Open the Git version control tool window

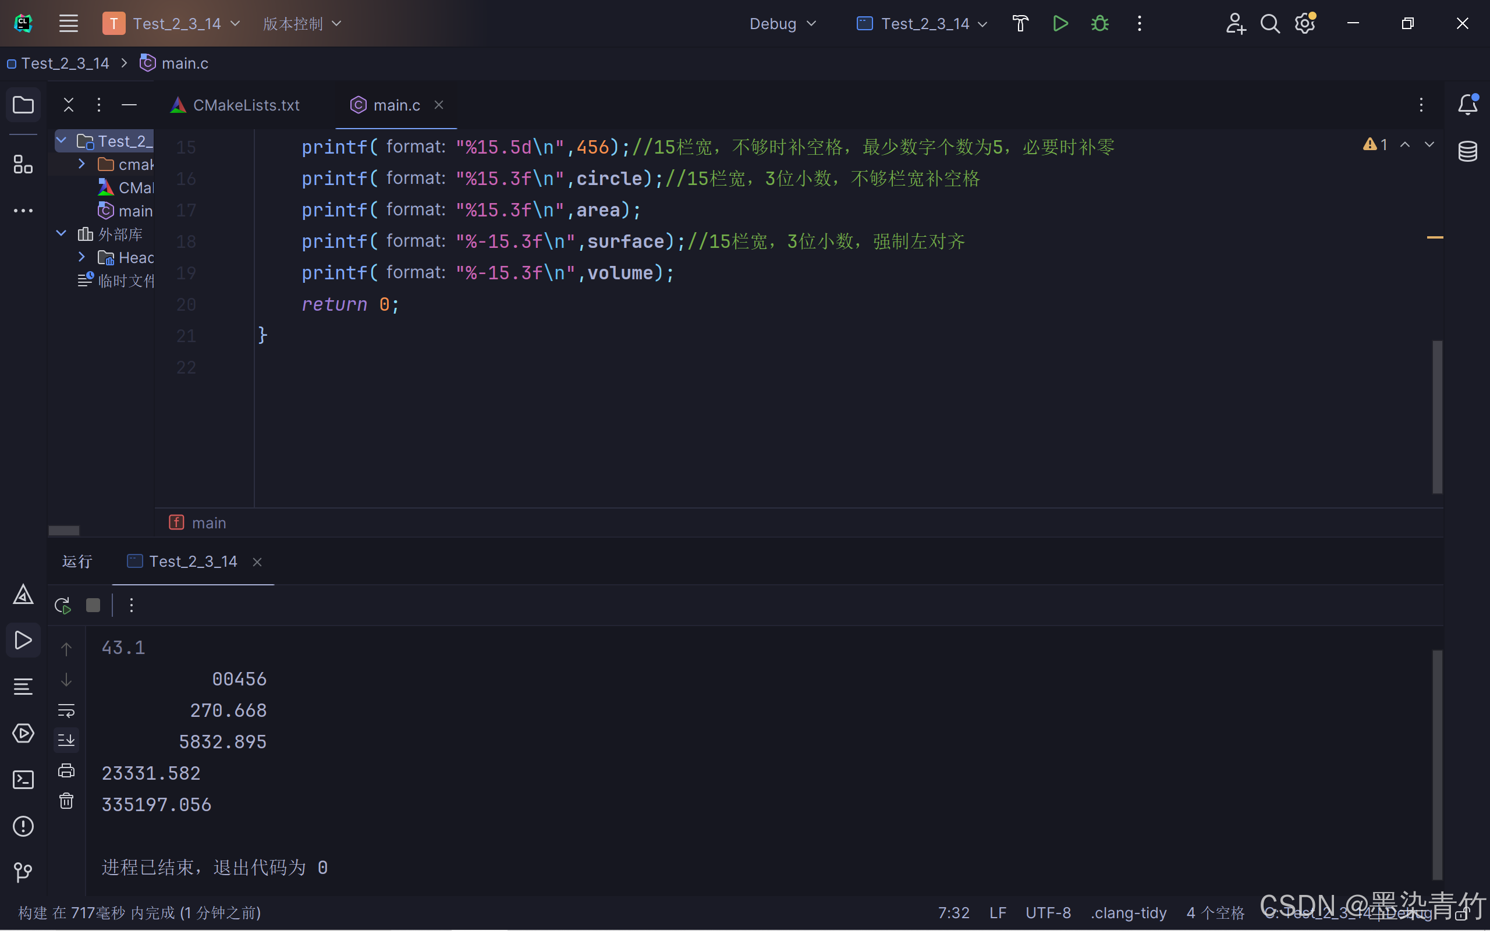23,872
